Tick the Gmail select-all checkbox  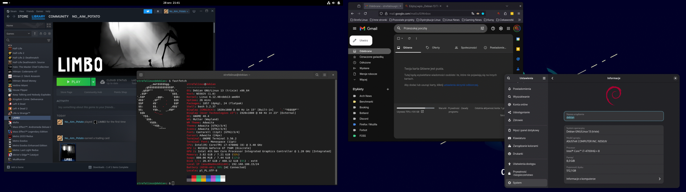pyautogui.click(x=398, y=38)
